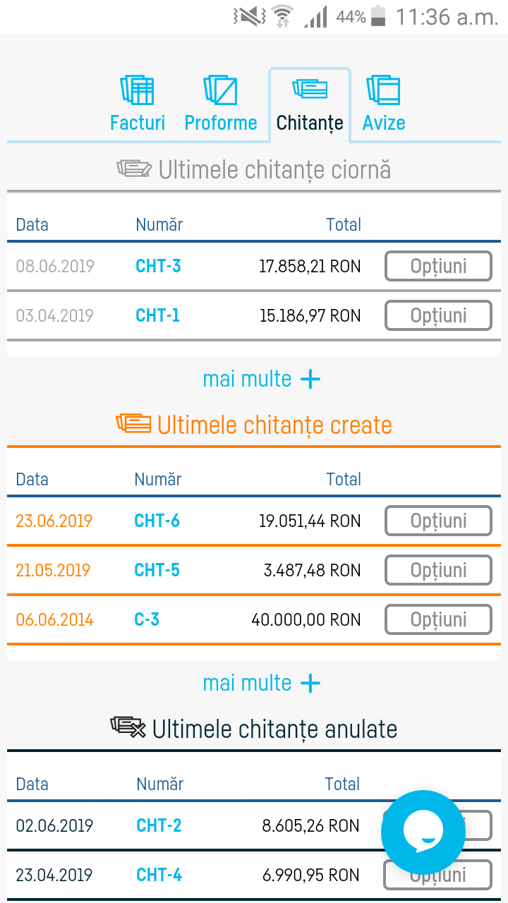508x903 pixels.
Task: Open Opțiuni for receipt CHT-3
Action: (437, 266)
